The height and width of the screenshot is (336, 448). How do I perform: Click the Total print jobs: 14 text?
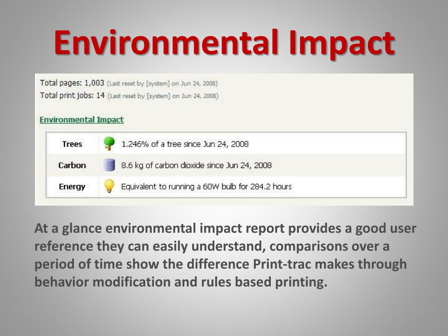click(x=72, y=95)
